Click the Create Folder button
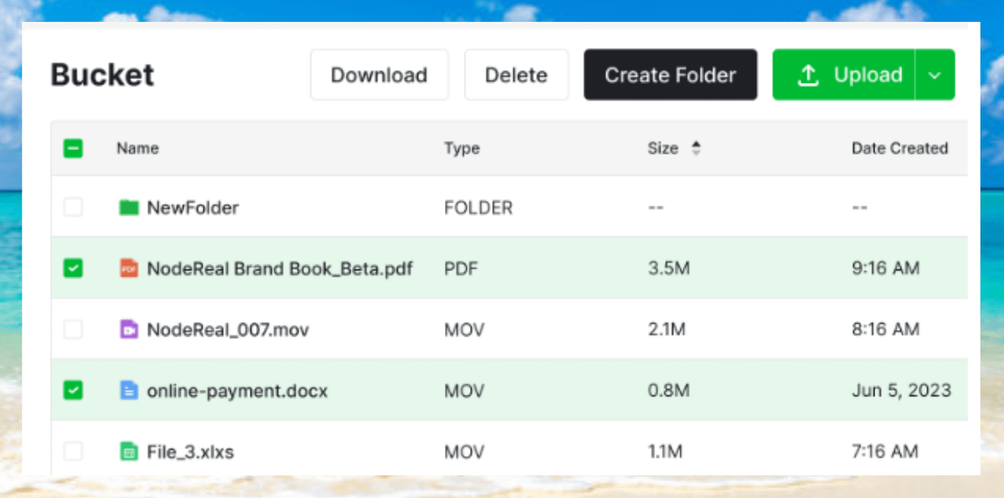Screen dimensions: 1004x498 (670, 75)
